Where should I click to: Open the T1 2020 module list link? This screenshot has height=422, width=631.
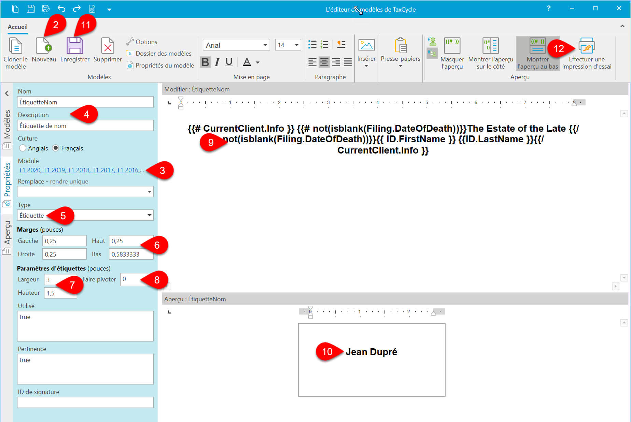[81, 170]
